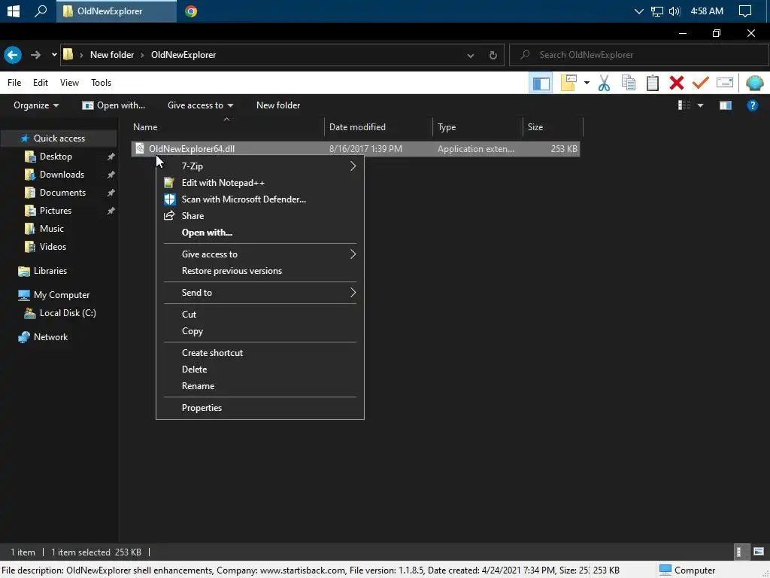Open dropdown arrow beside Folder Options icon

587,83
